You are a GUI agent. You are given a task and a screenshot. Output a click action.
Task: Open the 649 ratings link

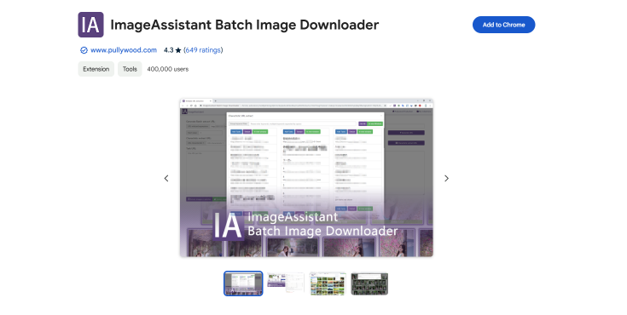tap(203, 50)
